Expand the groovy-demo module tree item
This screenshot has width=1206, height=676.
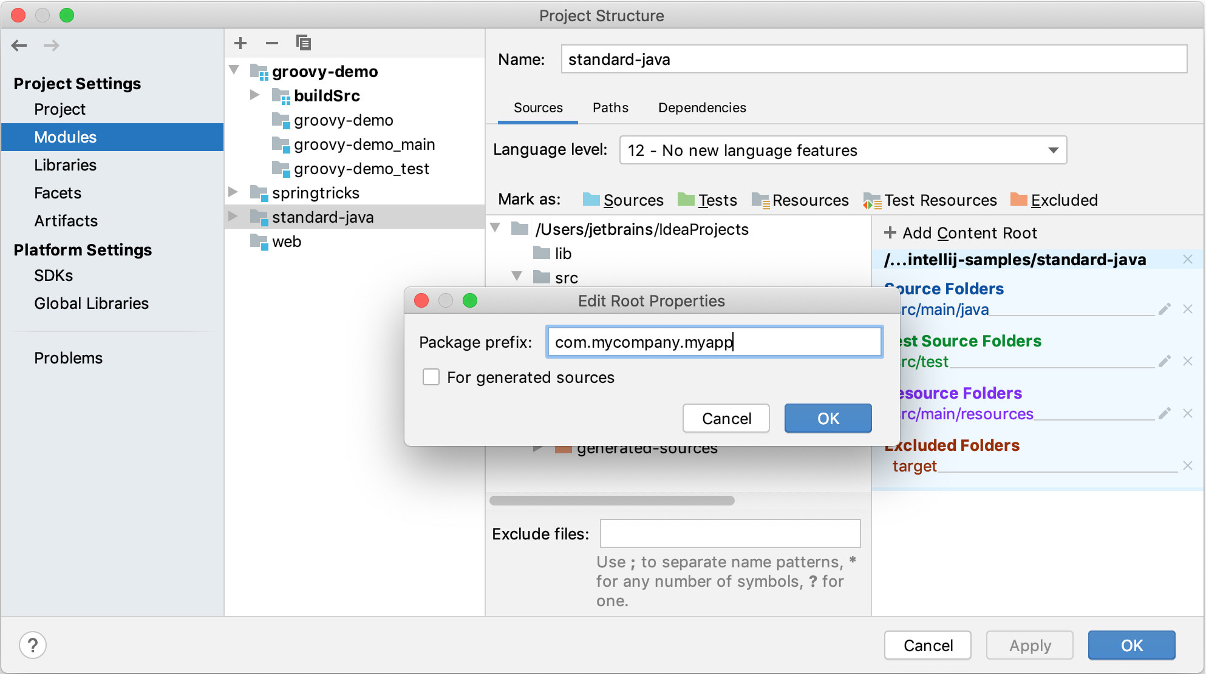point(239,70)
